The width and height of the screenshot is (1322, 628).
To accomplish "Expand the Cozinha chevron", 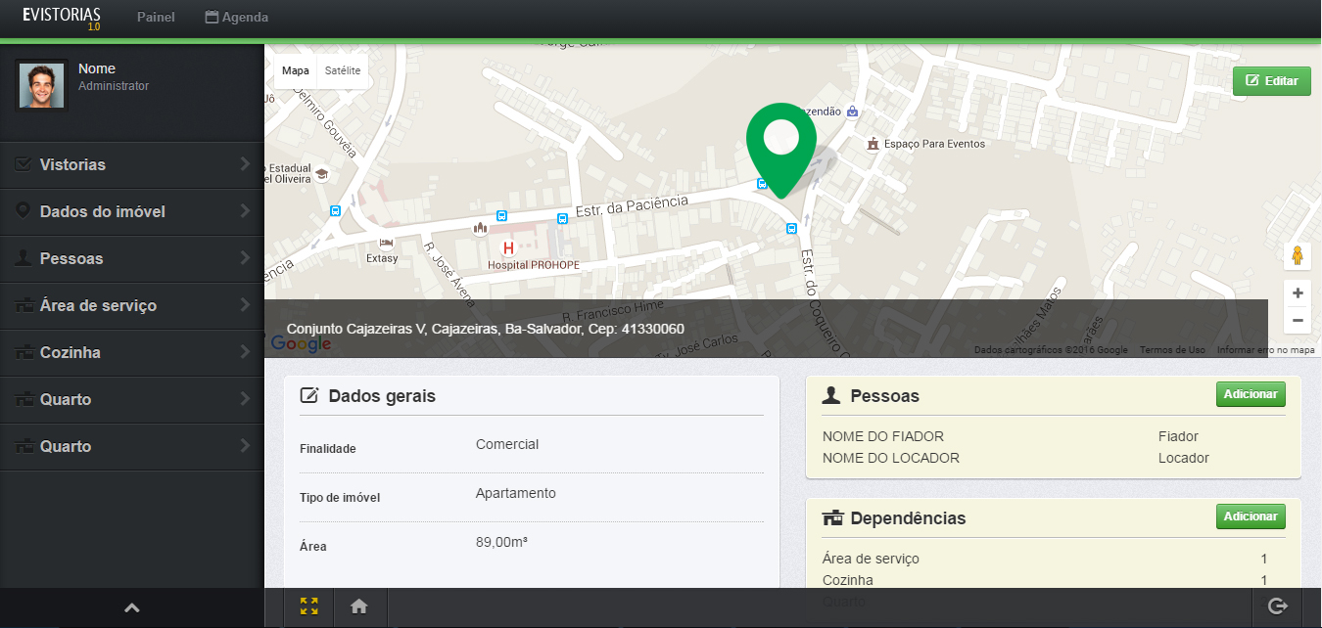I will [x=245, y=352].
